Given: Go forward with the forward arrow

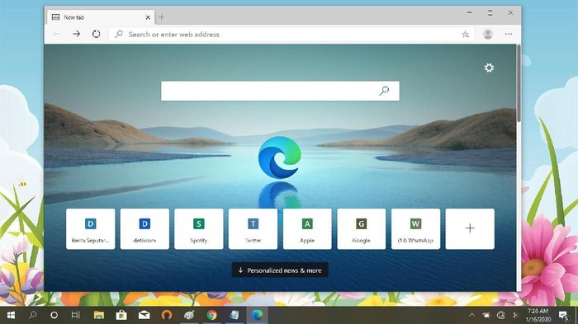Looking at the screenshot, I should (76, 34).
